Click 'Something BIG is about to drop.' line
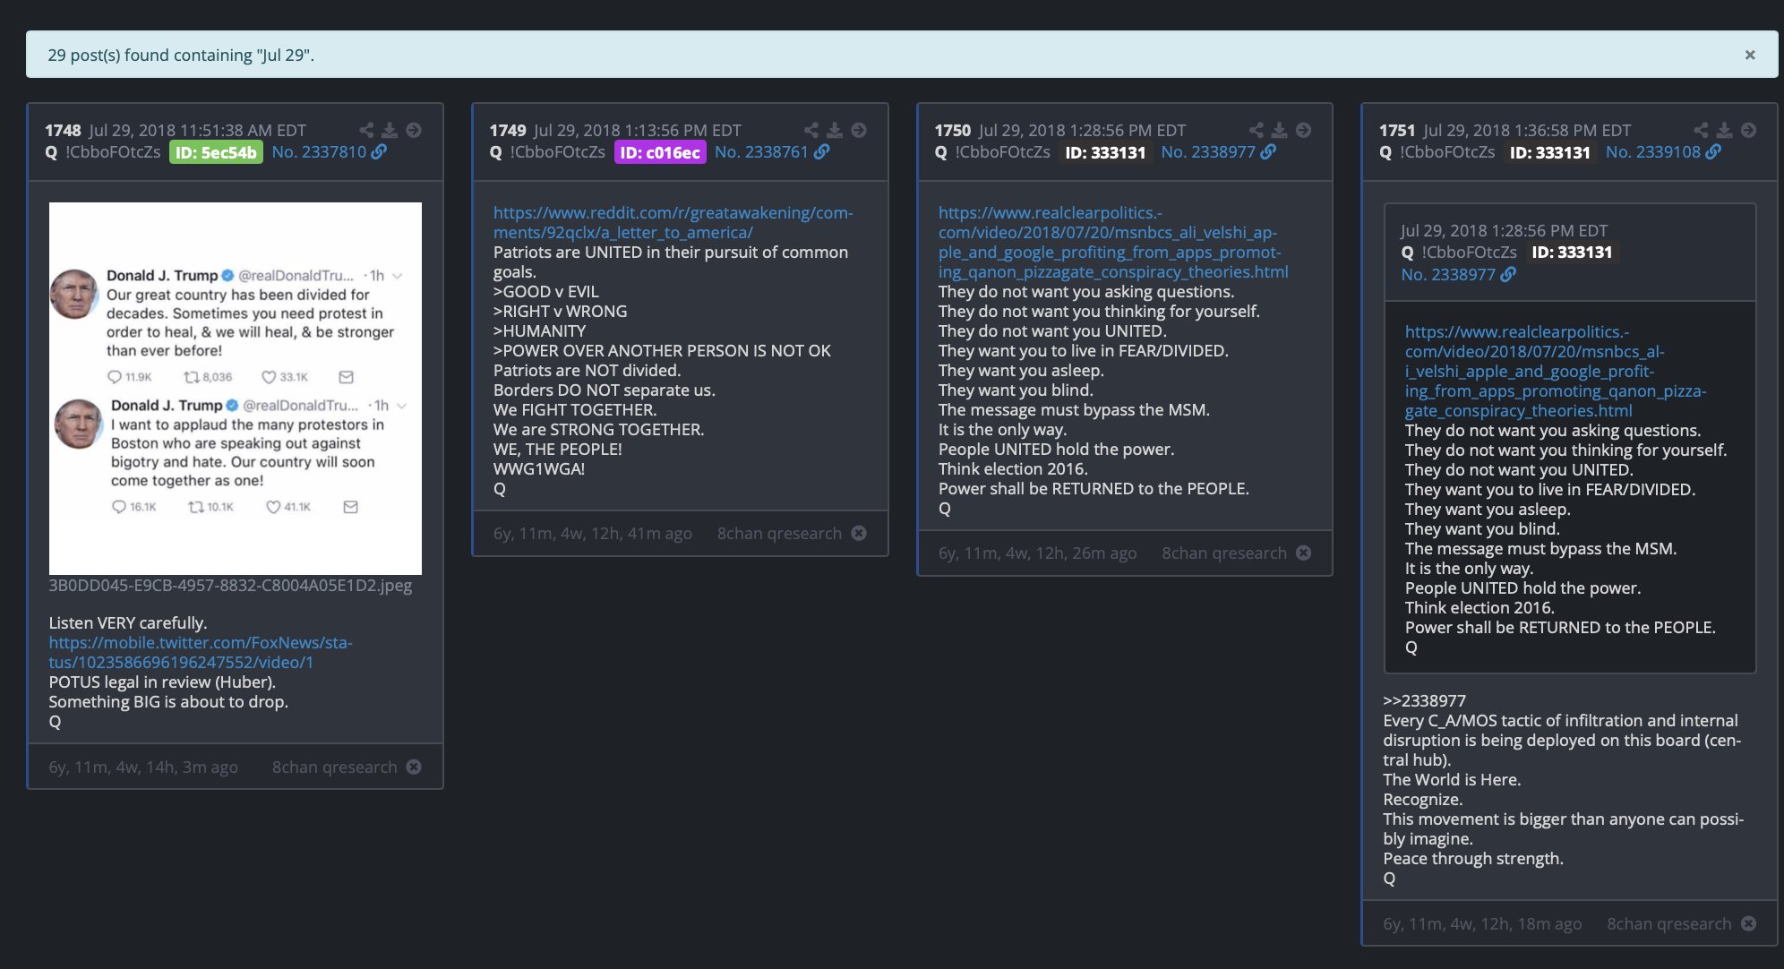Viewport: 1784px width, 969px height. coord(168,701)
